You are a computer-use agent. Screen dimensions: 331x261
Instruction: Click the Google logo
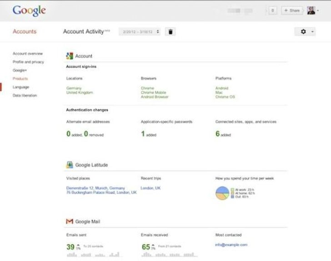29,10
